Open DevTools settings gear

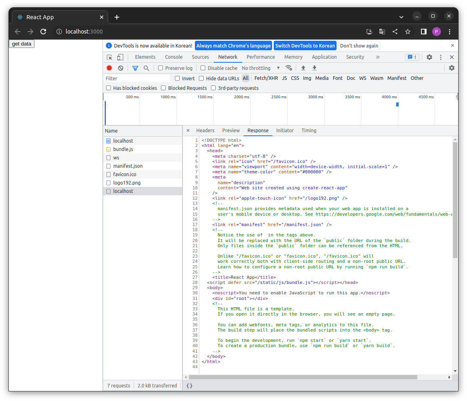point(429,57)
